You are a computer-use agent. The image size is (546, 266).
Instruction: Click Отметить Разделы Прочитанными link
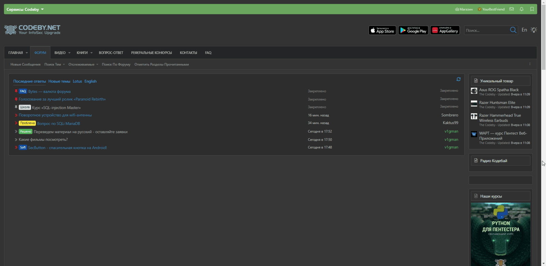click(161, 64)
